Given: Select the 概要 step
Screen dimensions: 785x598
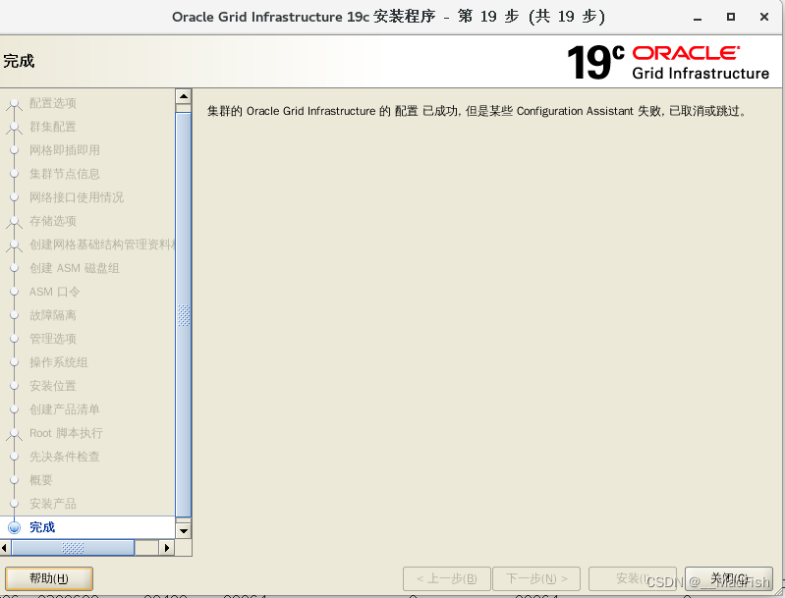Looking at the screenshot, I should [x=40, y=480].
